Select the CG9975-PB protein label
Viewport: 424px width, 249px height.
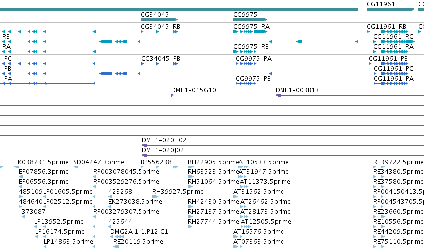coord(253,79)
